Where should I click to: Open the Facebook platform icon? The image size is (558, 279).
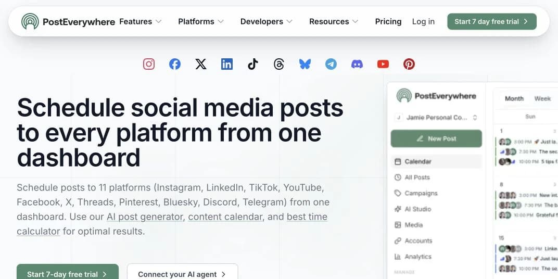point(175,64)
